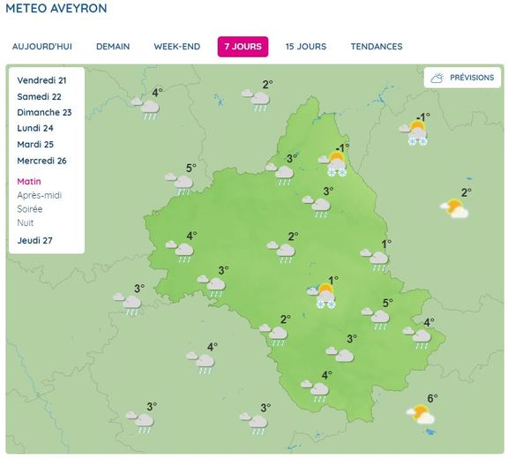Image resolution: width=508 pixels, height=459 pixels.
Task: Open the 15 JOURS tab
Action: [306, 47]
